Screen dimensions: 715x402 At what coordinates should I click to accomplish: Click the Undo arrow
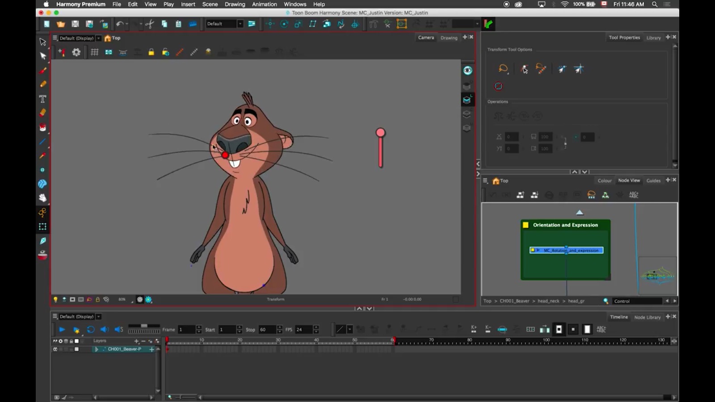point(120,24)
